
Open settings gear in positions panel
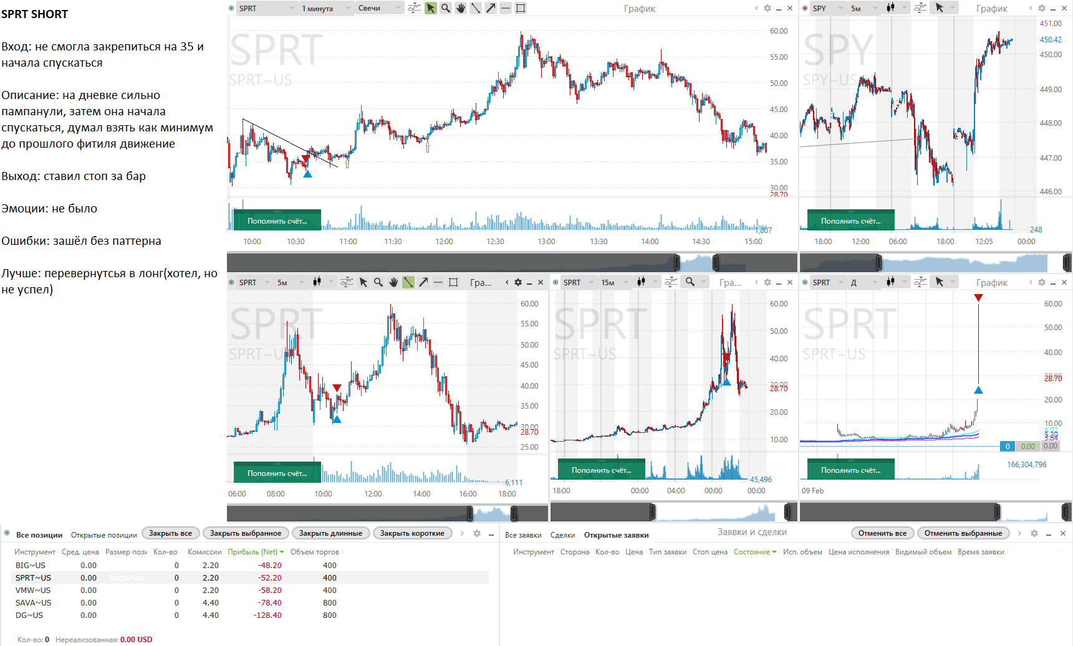pyautogui.click(x=477, y=533)
